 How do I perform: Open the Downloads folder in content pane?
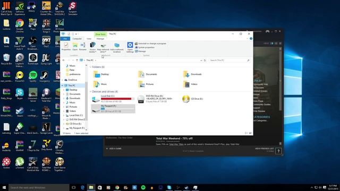click(x=192, y=74)
